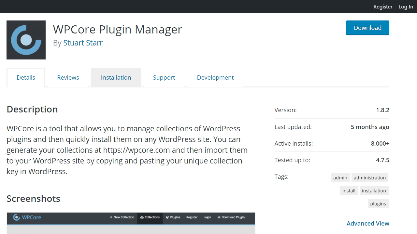Open the Register link in top bar

pos(383,6)
